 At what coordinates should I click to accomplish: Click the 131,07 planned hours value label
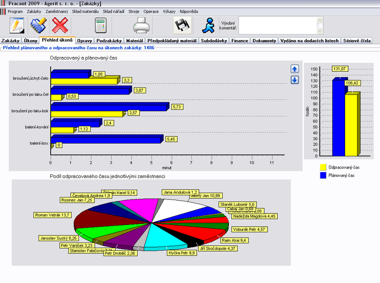click(x=339, y=69)
